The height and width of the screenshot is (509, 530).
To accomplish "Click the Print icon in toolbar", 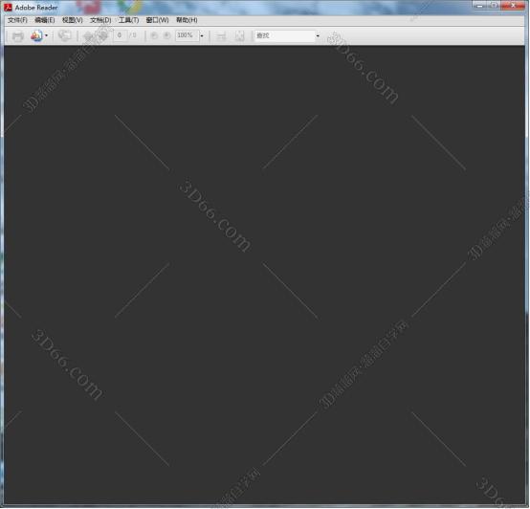I will click(17, 35).
